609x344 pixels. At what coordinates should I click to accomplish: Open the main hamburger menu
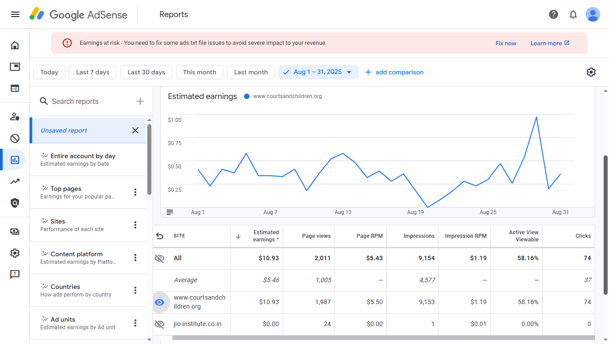click(x=15, y=14)
